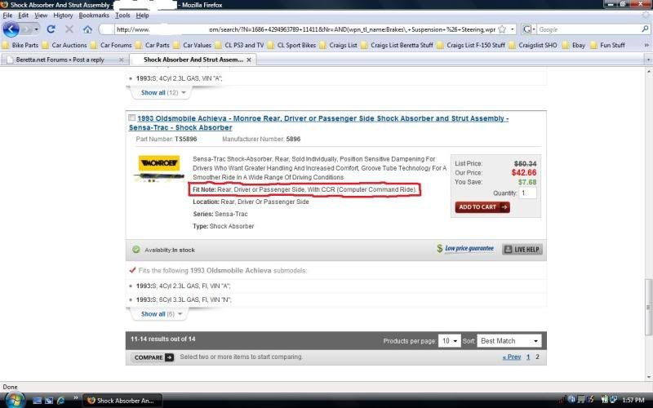
Task: Open the Tools menu
Action: (x=122, y=16)
